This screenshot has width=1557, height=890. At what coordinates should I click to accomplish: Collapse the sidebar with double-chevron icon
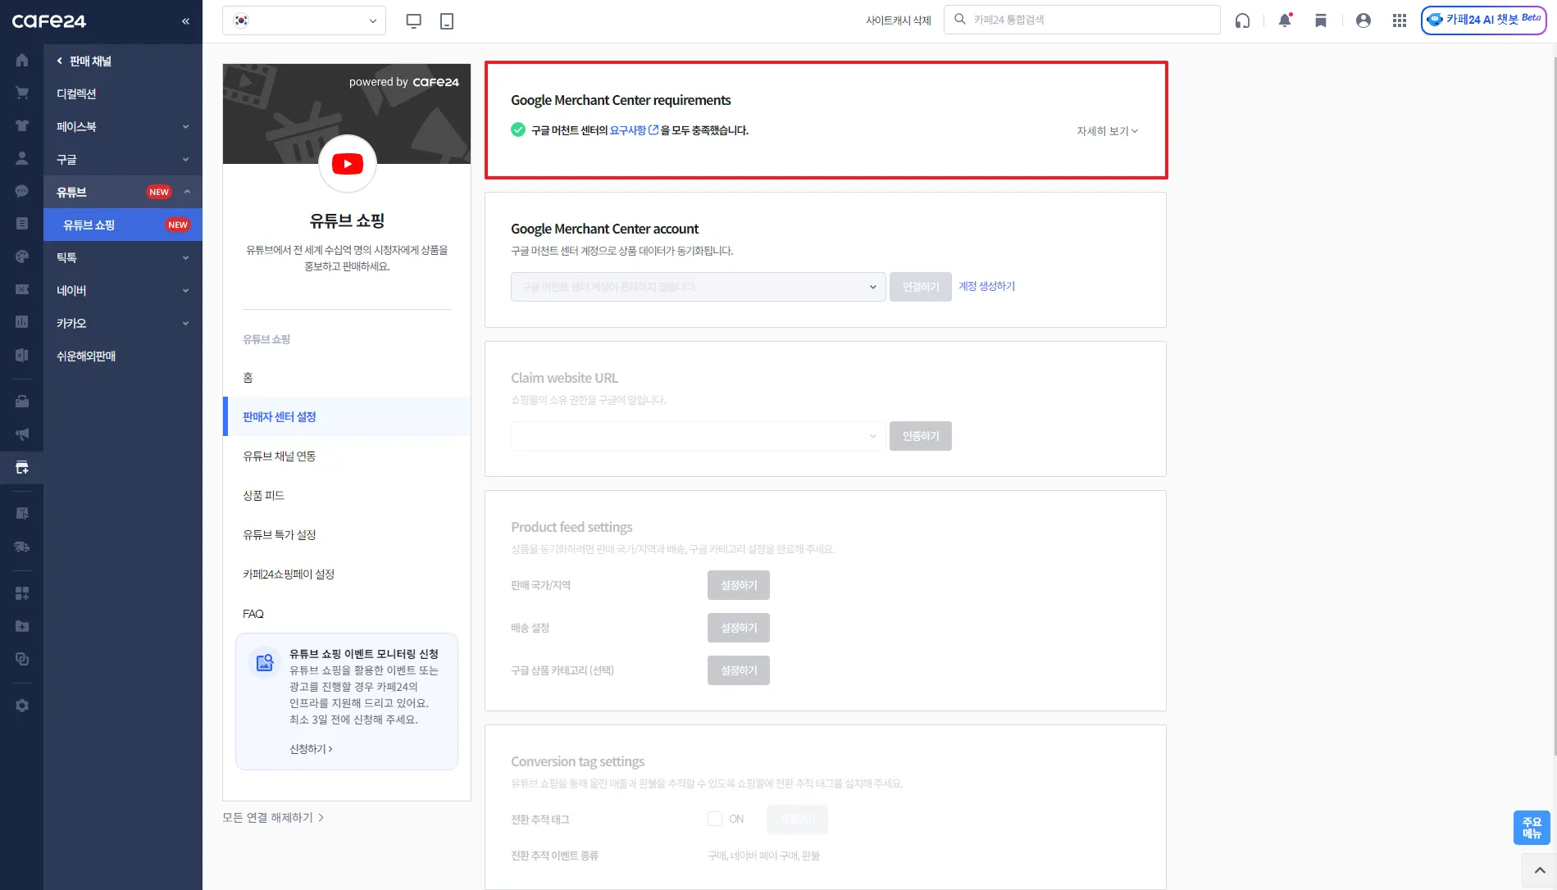pos(185,21)
